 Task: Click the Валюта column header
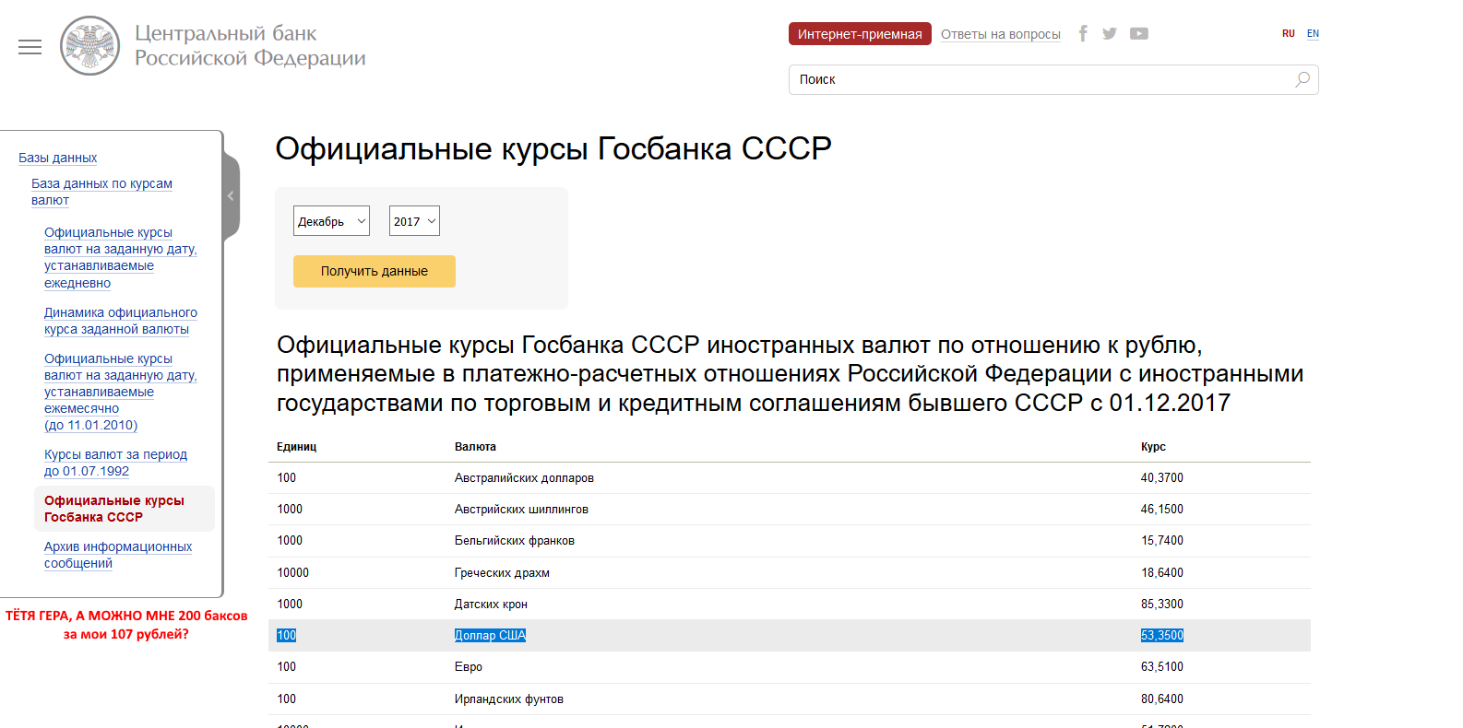point(475,446)
